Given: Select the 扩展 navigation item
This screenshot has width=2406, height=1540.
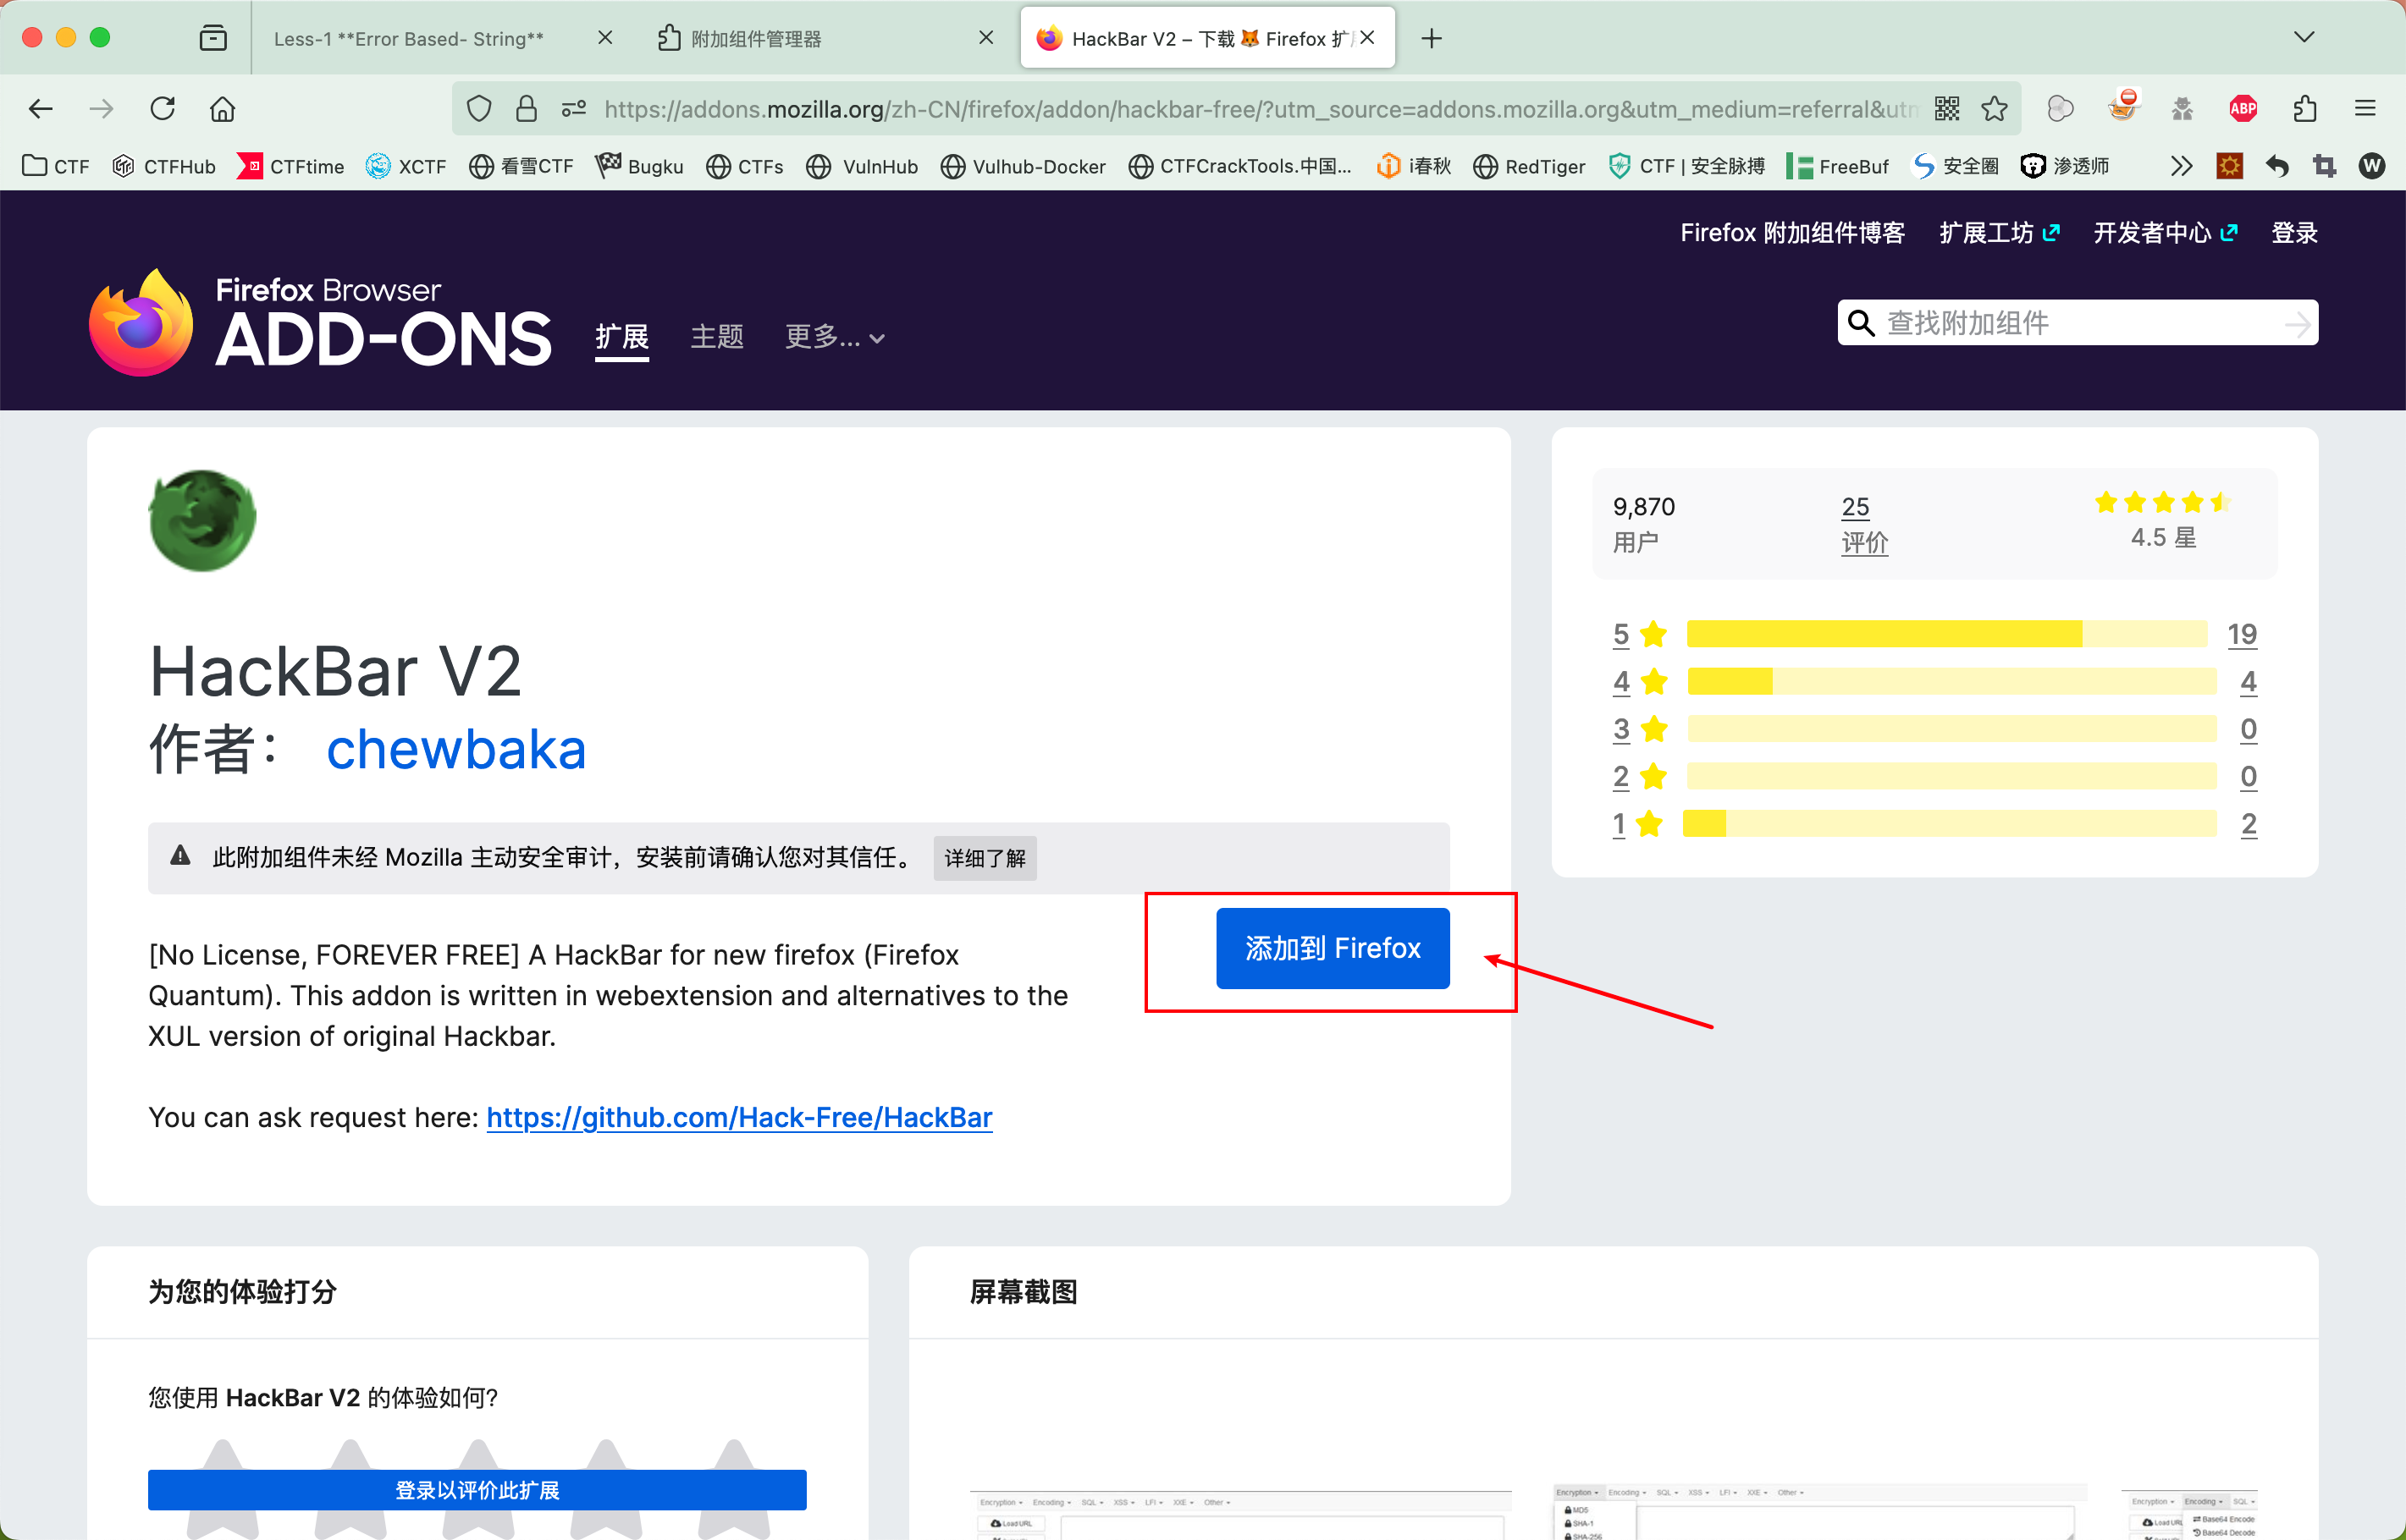Looking at the screenshot, I should click(621, 337).
